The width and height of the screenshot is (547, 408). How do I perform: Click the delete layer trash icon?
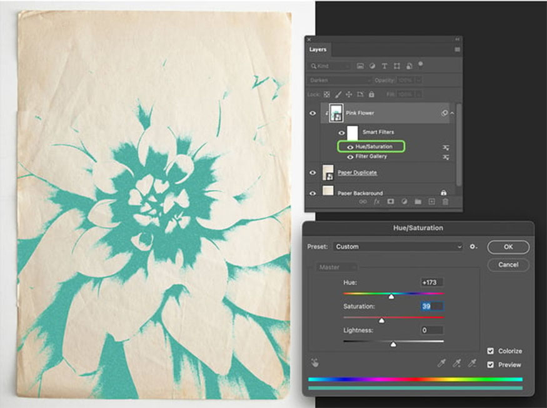[x=446, y=202]
